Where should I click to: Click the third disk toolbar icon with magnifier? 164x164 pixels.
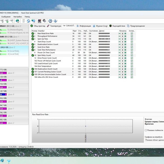click(11, 21)
